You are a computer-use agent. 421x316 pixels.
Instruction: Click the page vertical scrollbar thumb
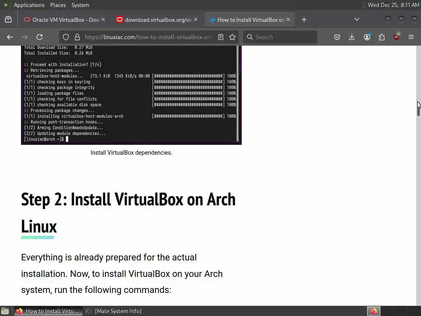pyautogui.click(x=418, y=108)
